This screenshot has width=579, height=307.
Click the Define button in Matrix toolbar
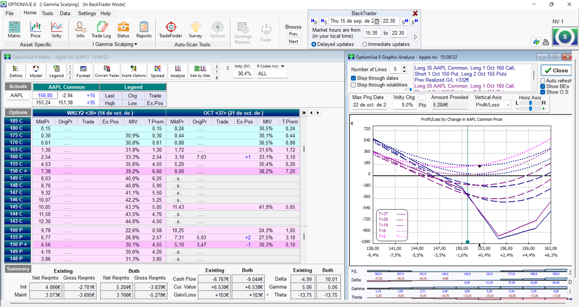pyautogui.click(x=16, y=71)
